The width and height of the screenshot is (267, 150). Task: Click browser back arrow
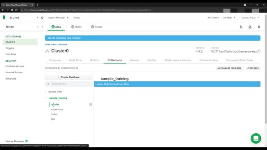point(3,10)
